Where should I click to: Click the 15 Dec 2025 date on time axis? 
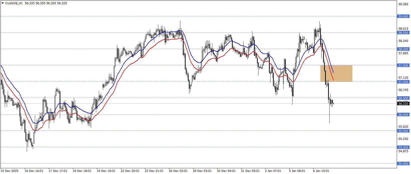click(10, 171)
